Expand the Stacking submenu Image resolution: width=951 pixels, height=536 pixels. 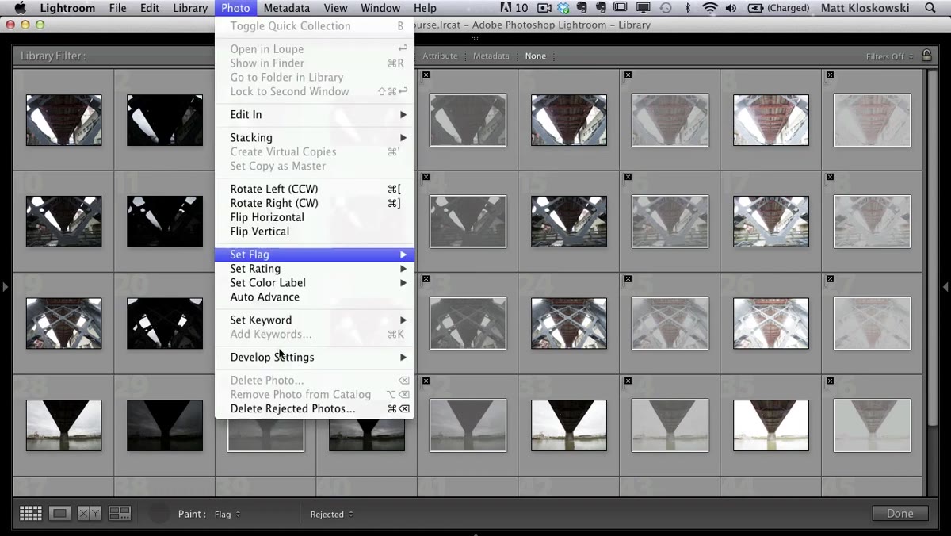point(315,137)
